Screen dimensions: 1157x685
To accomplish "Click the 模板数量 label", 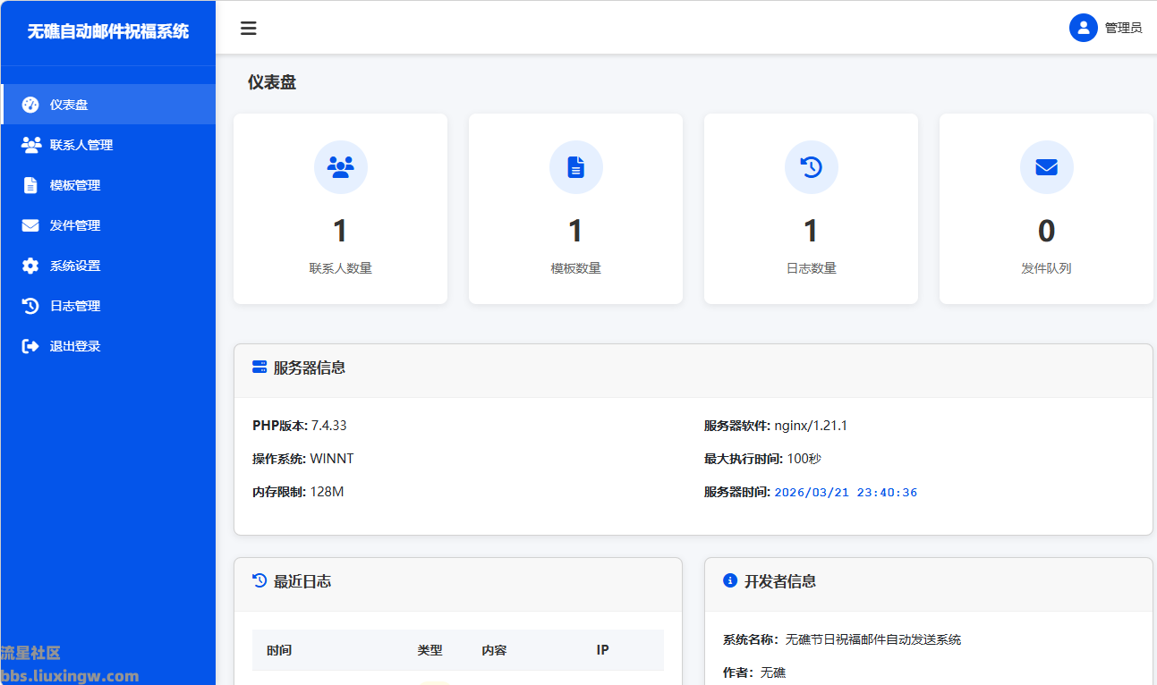I will tap(576, 268).
